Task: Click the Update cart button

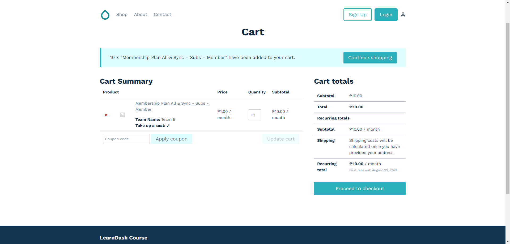Action: click(281, 139)
